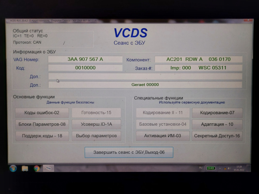Screen dimensions: 259x194
Task: Click the battery status tray icon
Action: pyautogui.click(x=211, y=168)
